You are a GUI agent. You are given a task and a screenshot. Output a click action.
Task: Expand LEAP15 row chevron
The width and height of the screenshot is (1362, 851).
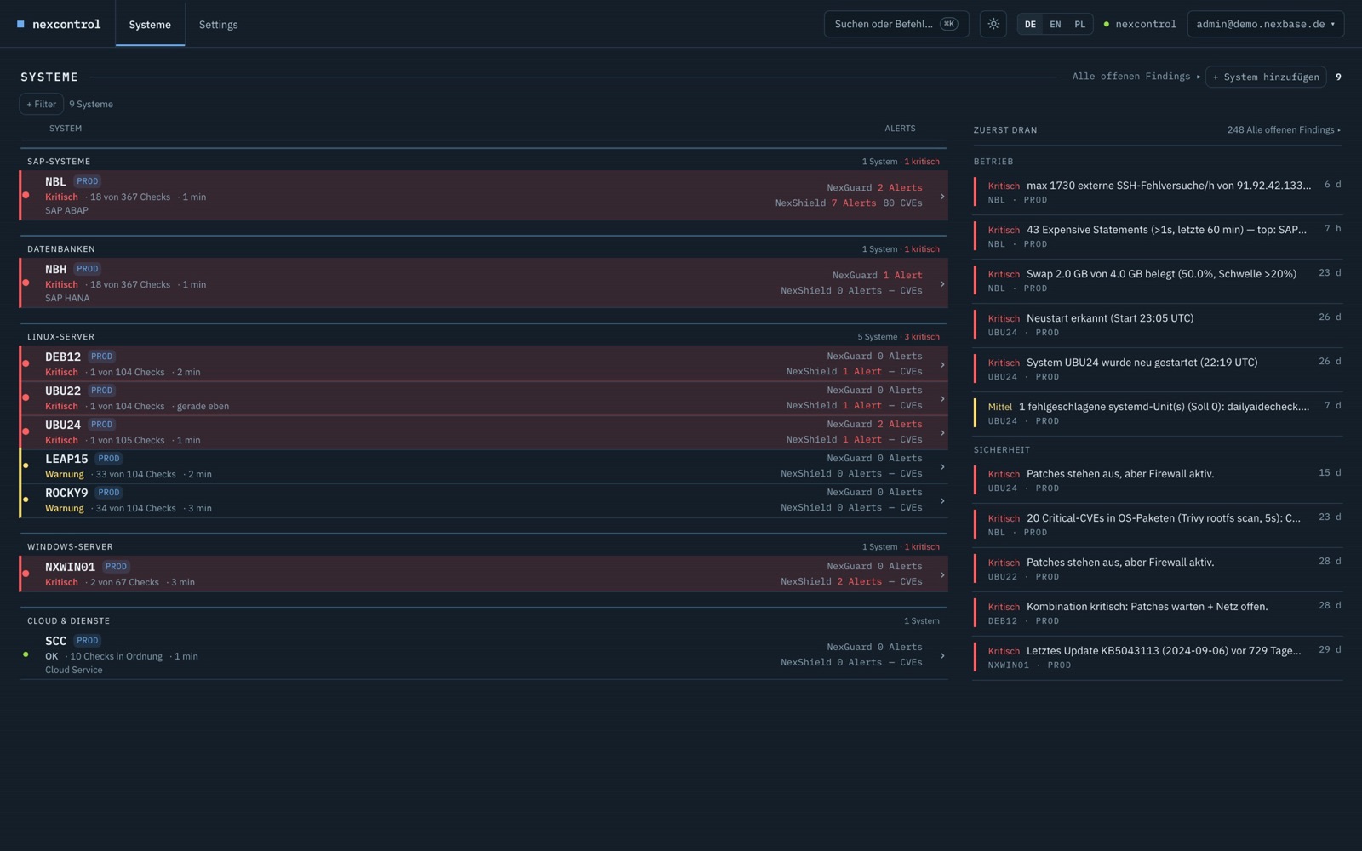[941, 466]
